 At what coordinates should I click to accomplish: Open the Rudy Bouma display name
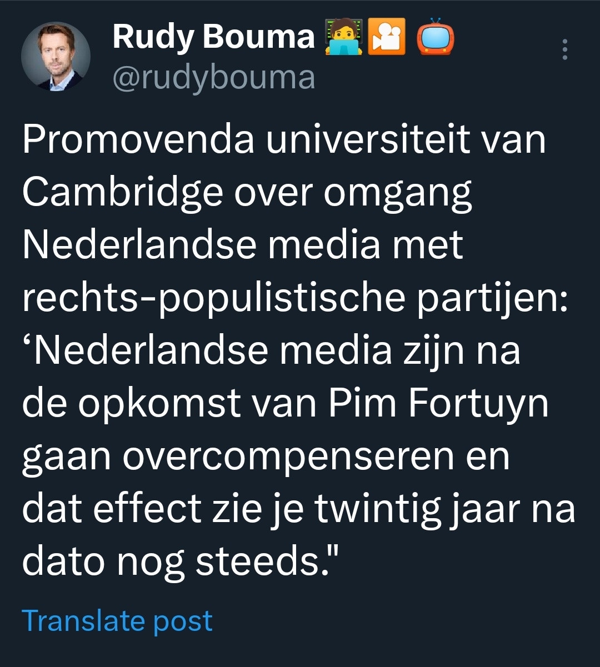tap(213, 37)
